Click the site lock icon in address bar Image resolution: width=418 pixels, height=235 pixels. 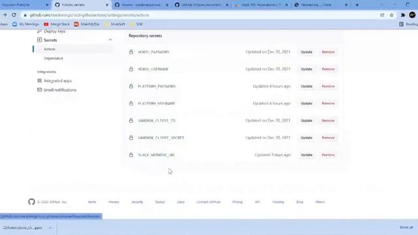click(x=25, y=15)
